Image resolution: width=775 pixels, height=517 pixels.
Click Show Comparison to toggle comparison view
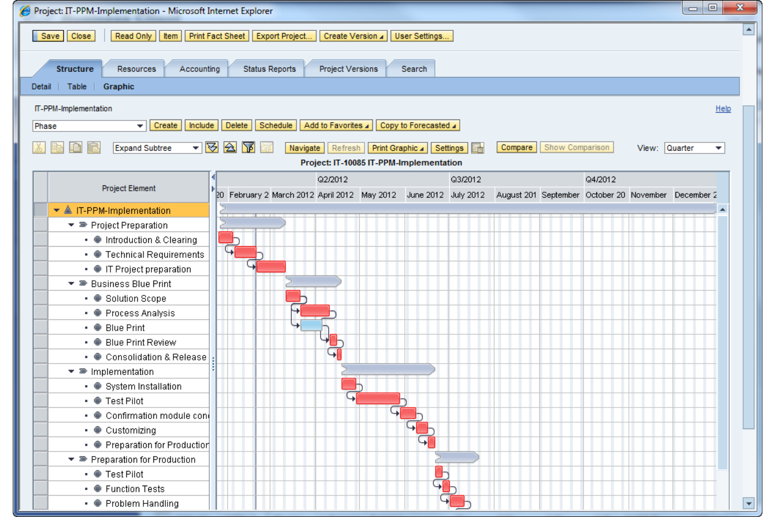pos(577,147)
